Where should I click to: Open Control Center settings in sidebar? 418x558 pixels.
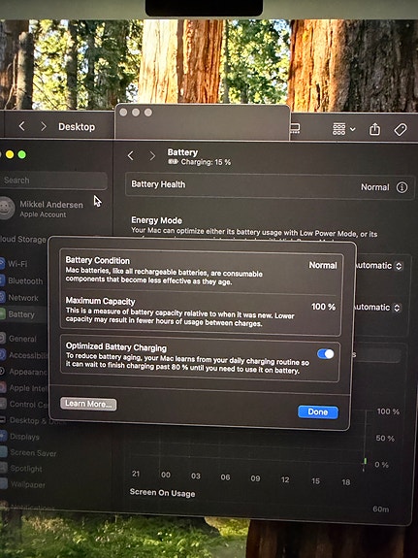(x=24, y=405)
